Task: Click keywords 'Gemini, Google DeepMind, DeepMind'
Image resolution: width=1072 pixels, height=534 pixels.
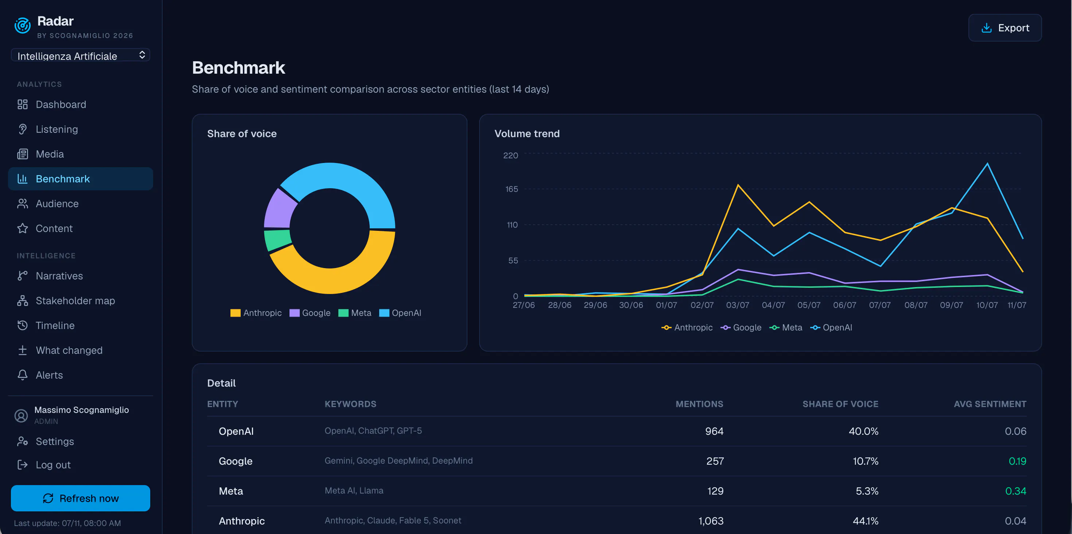Action: coord(399,461)
